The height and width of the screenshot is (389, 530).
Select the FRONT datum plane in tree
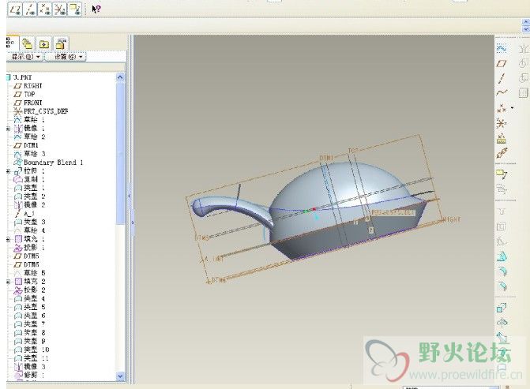(28, 103)
